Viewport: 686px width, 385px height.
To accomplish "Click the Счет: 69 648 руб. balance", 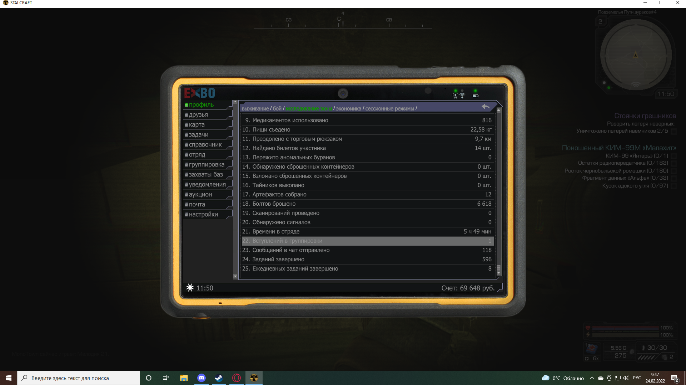I will [x=468, y=288].
